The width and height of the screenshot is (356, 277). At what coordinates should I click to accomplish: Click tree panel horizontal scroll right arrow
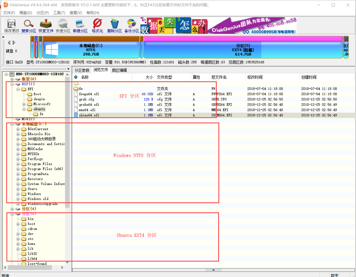click(62, 268)
